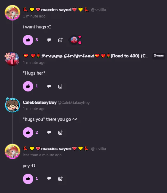167x193 pixels.
Task: Click the Owner badge
Action: click(x=159, y=56)
